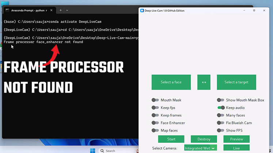273x153 pixels.
Task: Click the Select Camera label
Action: [164, 148]
